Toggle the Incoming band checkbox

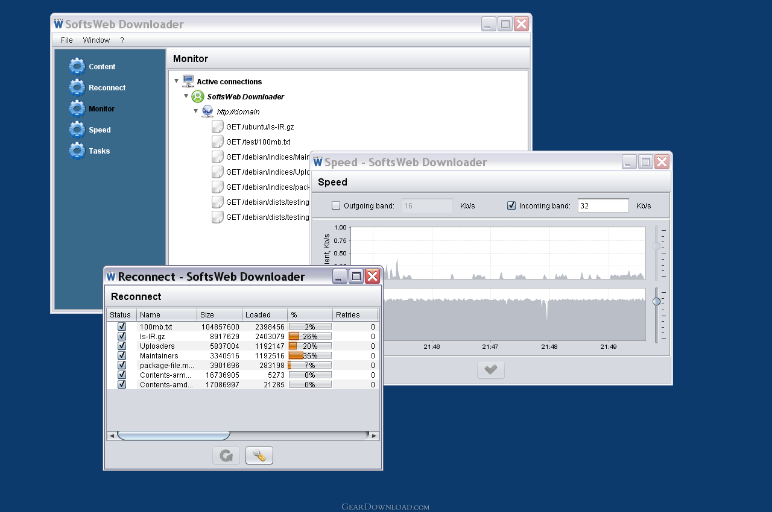(511, 205)
